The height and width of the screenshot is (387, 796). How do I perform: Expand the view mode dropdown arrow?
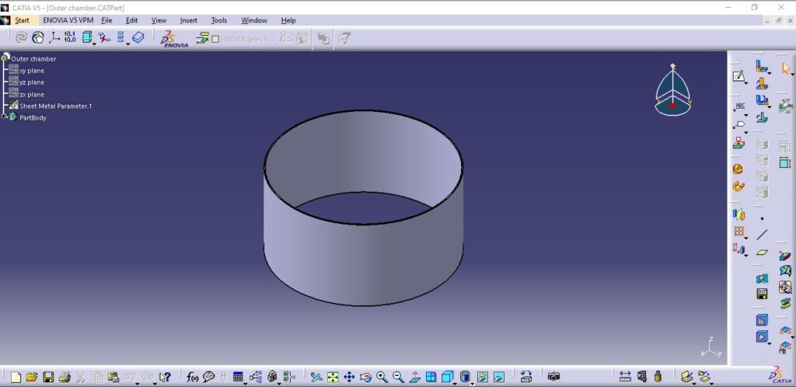pos(472,382)
